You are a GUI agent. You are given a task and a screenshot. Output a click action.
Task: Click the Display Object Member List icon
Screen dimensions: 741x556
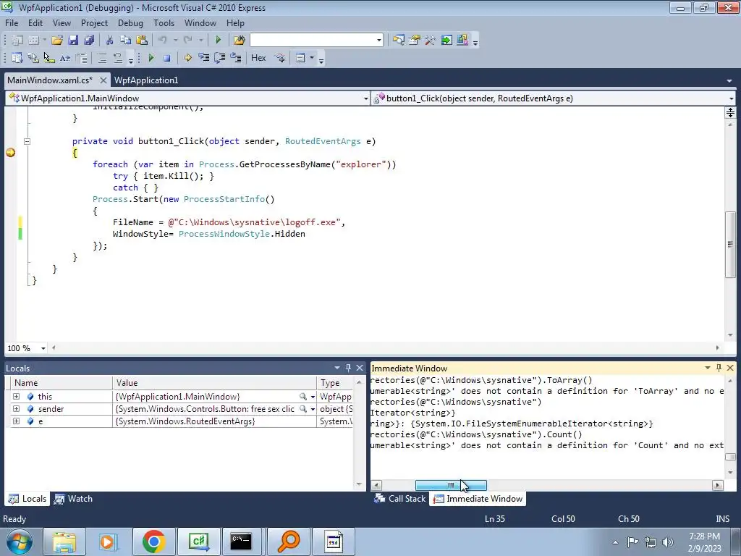click(17, 58)
